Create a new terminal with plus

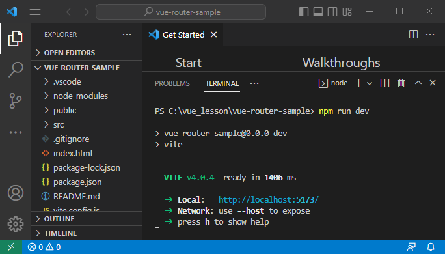coord(358,83)
